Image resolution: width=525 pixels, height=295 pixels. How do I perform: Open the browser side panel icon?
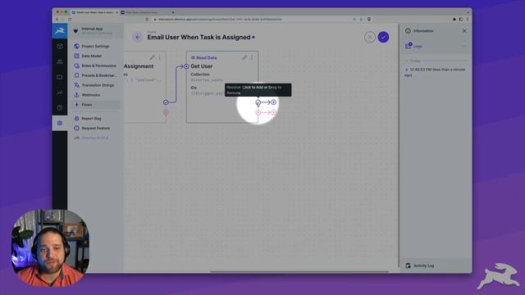coord(461,20)
